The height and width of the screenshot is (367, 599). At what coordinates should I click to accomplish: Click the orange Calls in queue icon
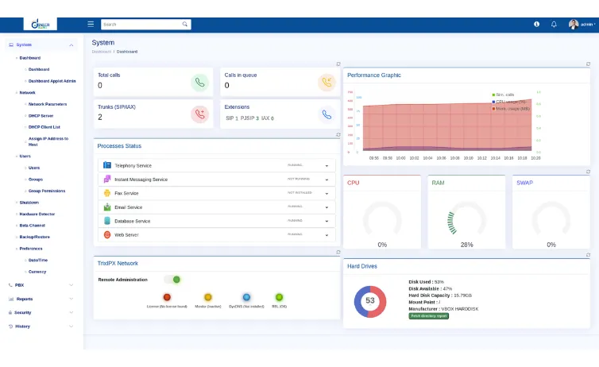(x=327, y=82)
